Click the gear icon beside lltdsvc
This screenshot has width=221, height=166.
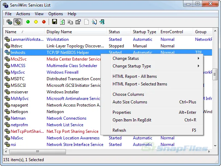coord(7,46)
